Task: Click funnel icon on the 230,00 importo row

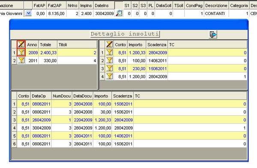Action: coord(109,68)
